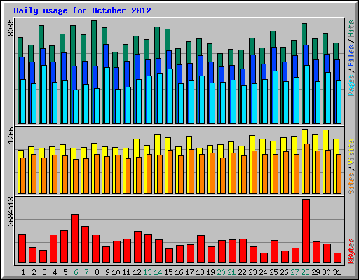359x280 pixels.
Task: Click the yellow Visits bar for day 14
Action: (157, 145)
